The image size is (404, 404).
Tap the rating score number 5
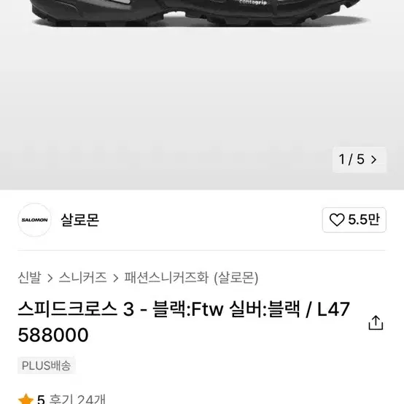[41, 399]
